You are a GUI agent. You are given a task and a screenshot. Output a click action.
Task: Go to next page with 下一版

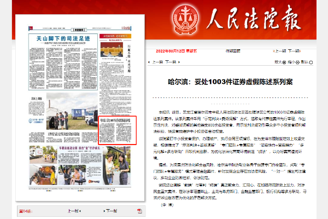point(111,211)
